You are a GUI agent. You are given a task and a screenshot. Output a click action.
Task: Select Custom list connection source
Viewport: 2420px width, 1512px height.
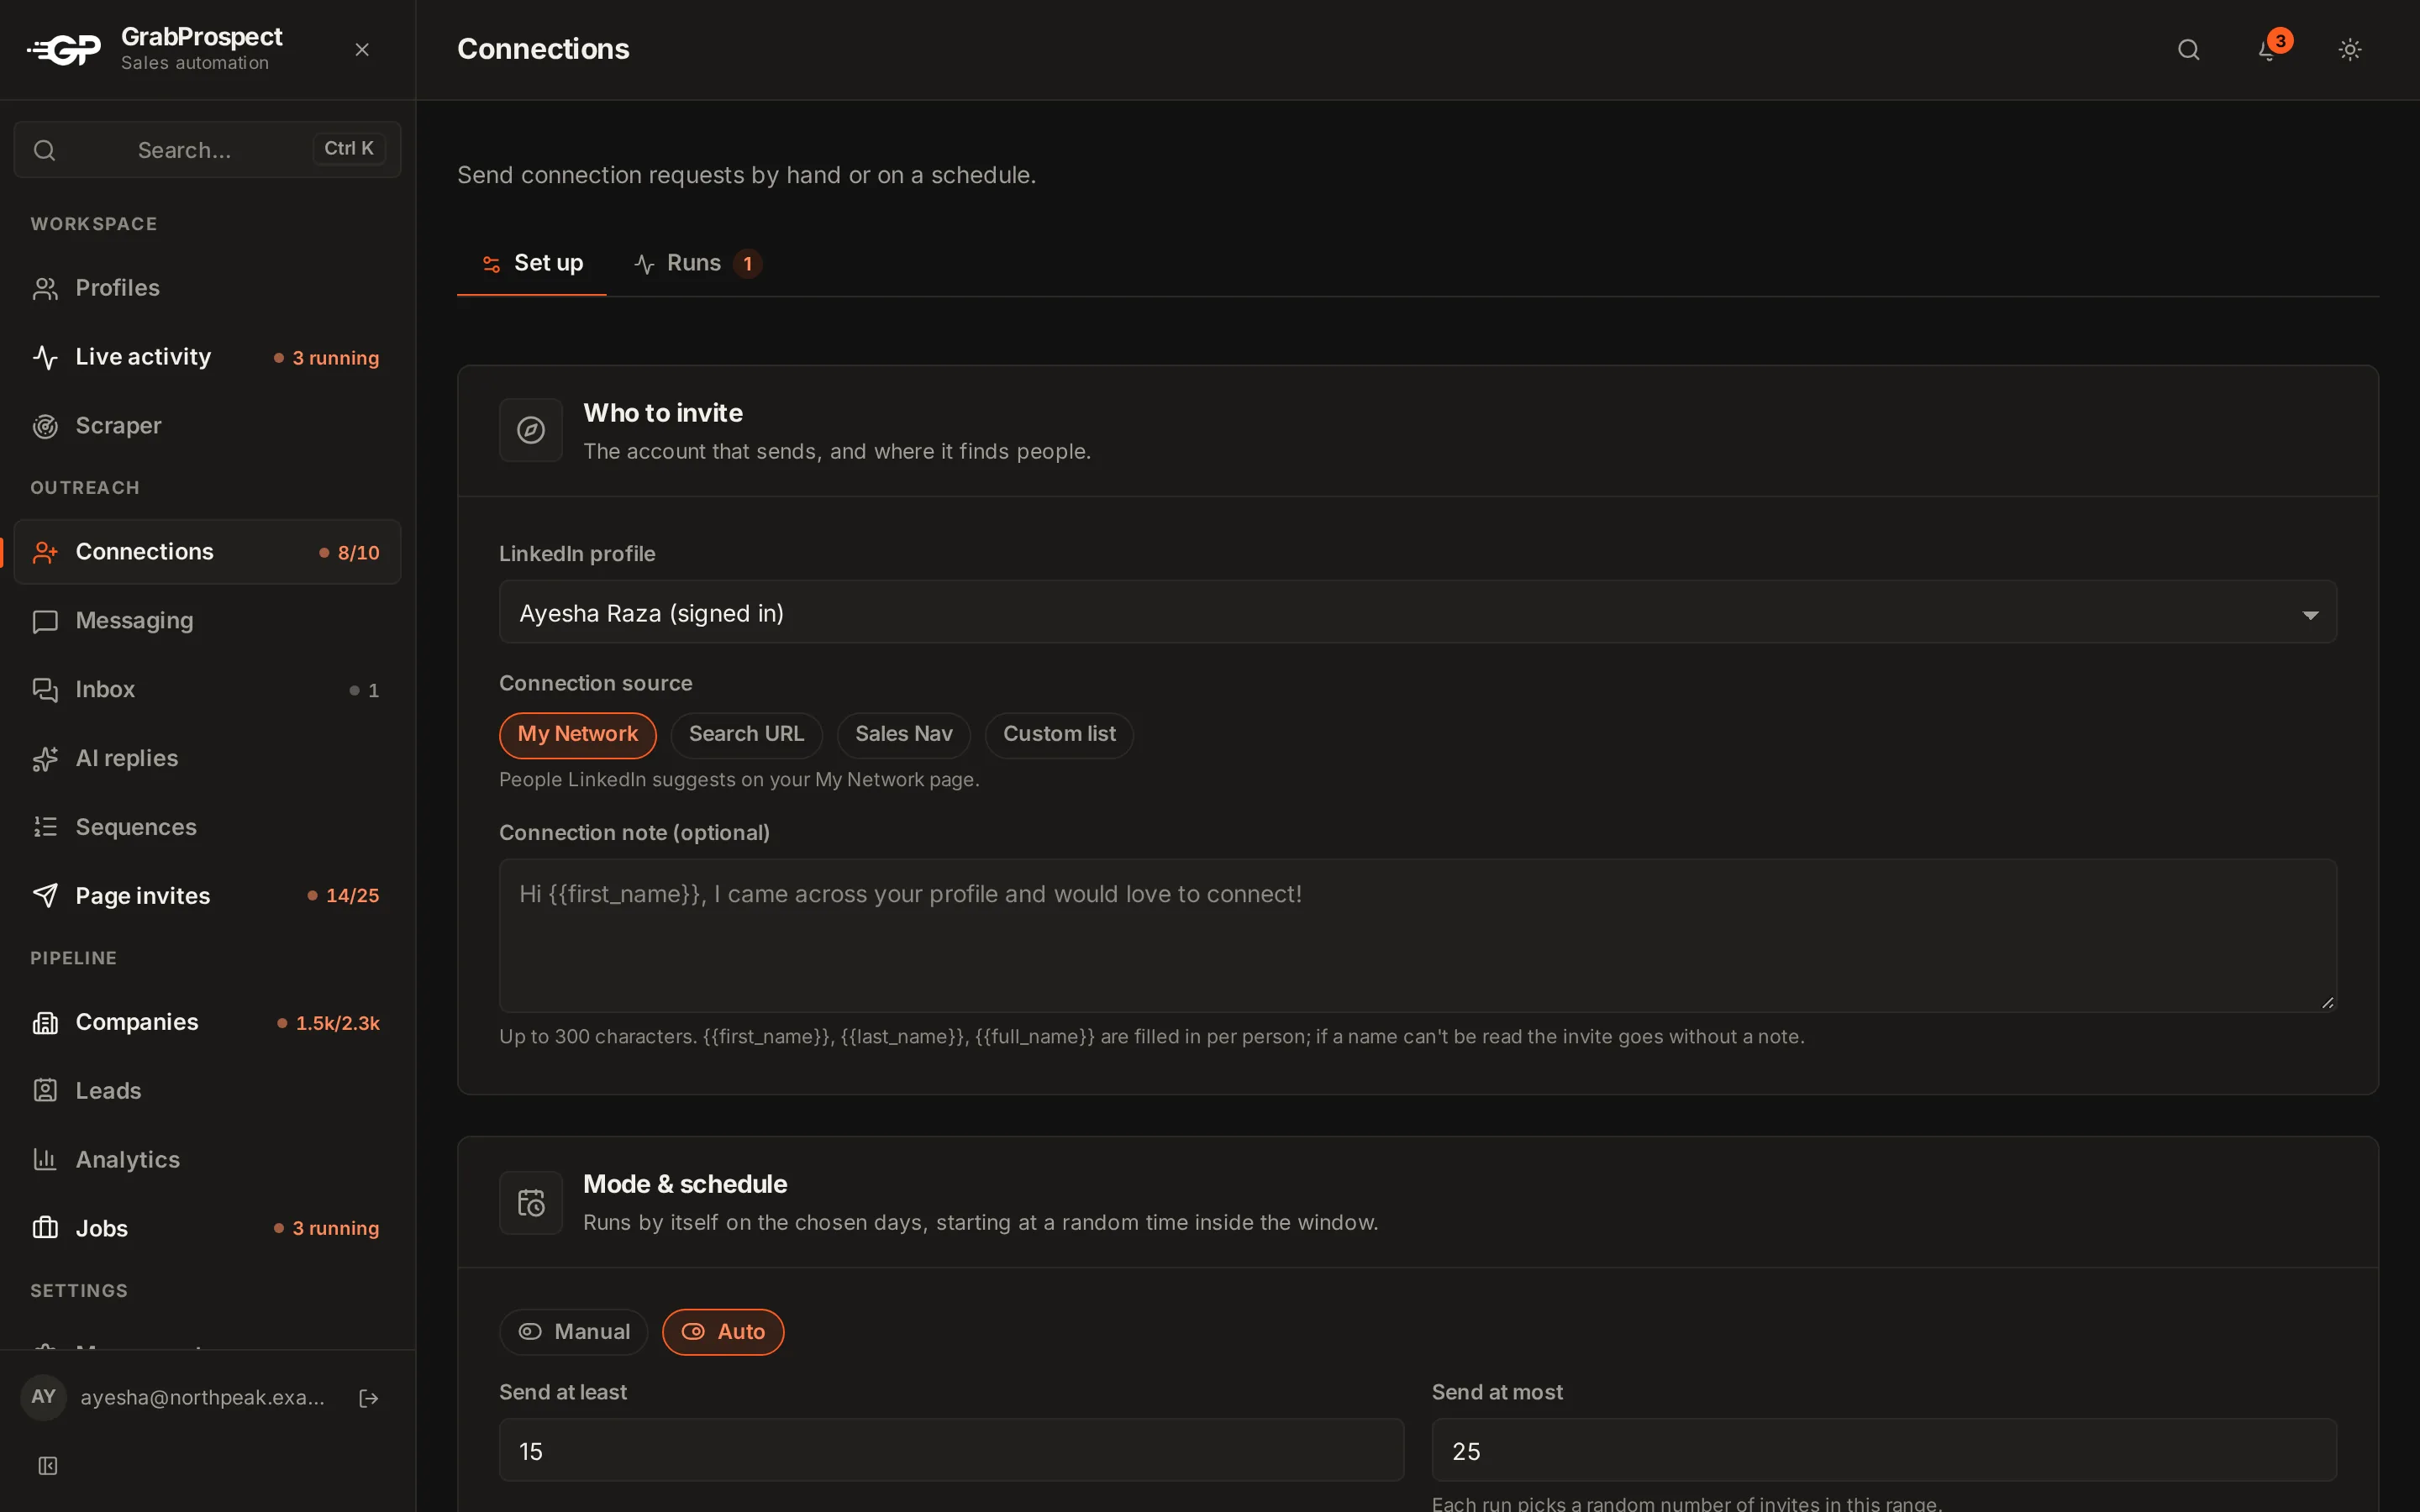click(x=1059, y=734)
